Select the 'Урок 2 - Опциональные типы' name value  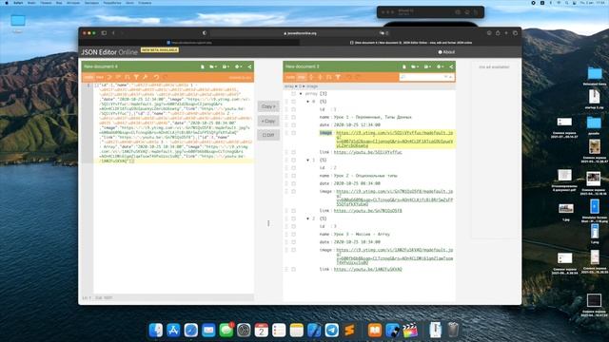point(365,176)
